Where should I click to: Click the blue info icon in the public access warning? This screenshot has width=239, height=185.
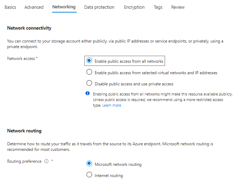pyautogui.click(x=88, y=94)
